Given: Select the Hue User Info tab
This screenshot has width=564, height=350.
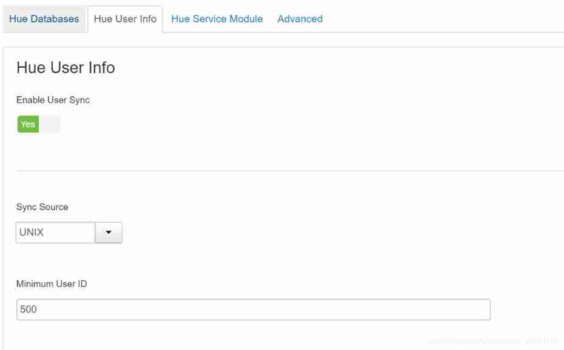Looking at the screenshot, I should 125,19.
